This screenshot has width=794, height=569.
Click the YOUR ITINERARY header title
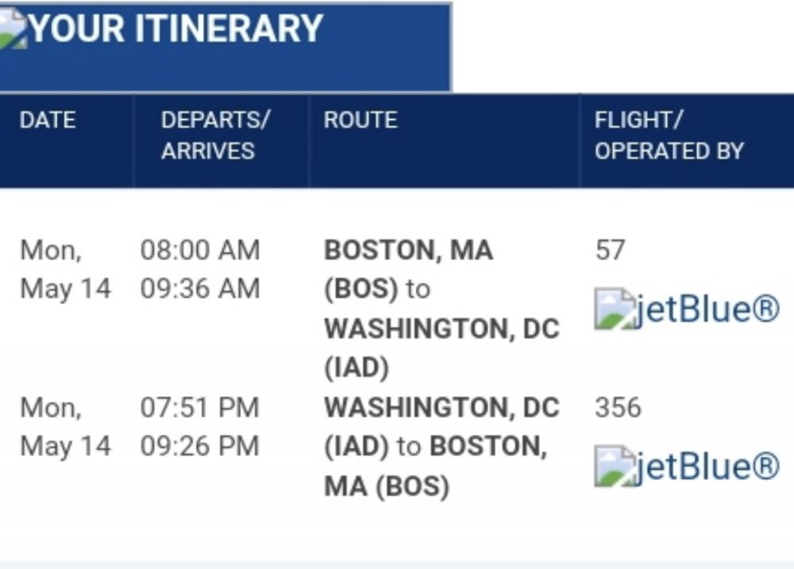coord(175,29)
